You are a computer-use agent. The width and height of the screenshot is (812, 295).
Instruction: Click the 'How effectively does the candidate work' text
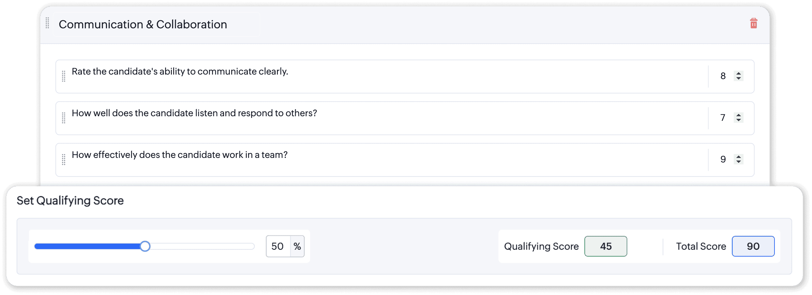point(179,155)
